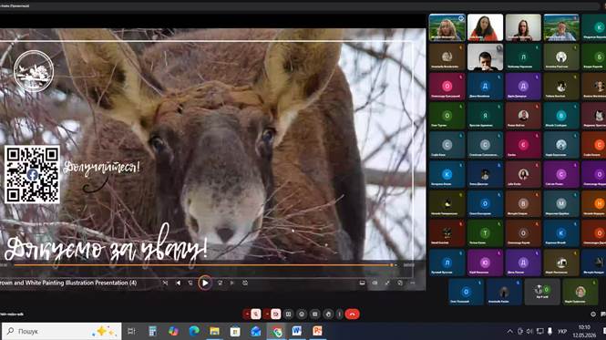This screenshot has width=606, height=340.
Task: Raise hand using the hand button
Action: coord(328,314)
